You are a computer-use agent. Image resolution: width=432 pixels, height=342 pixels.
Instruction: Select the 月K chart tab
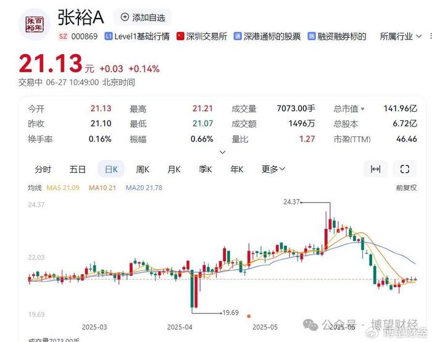coord(174,169)
